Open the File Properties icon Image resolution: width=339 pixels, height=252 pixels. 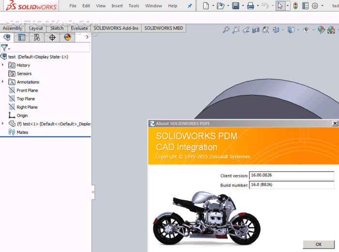305,6
